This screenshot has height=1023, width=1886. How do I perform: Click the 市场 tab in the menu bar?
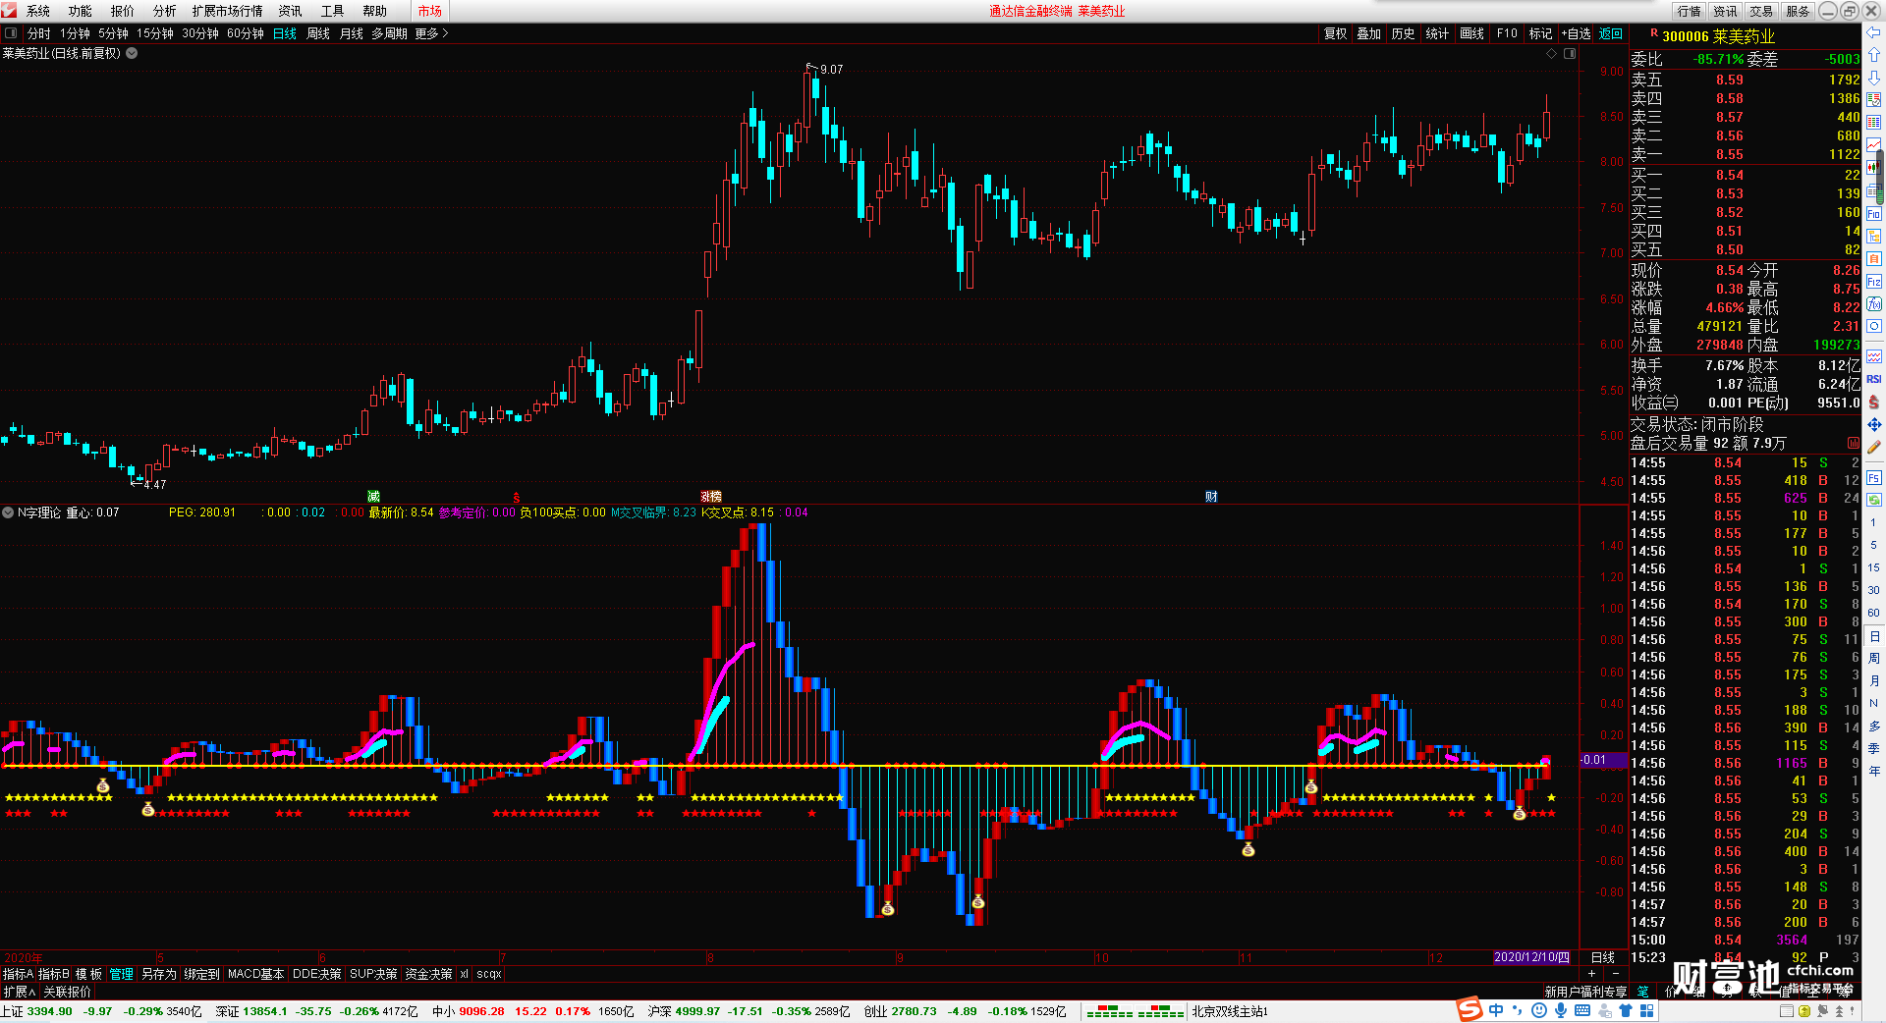pyautogui.click(x=429, y=11)
